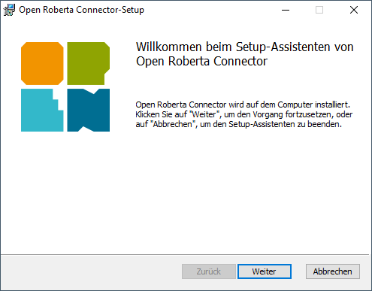372x291 pixels.
Task: Click the orange tile of the Open Roberta logo
Action: [42, 63]
